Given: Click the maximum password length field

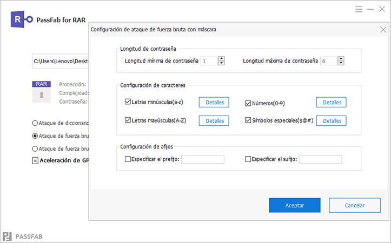Looking at the screenshot, I should click(329, 61).
